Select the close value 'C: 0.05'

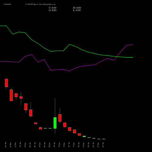click(x=53, y=8)
